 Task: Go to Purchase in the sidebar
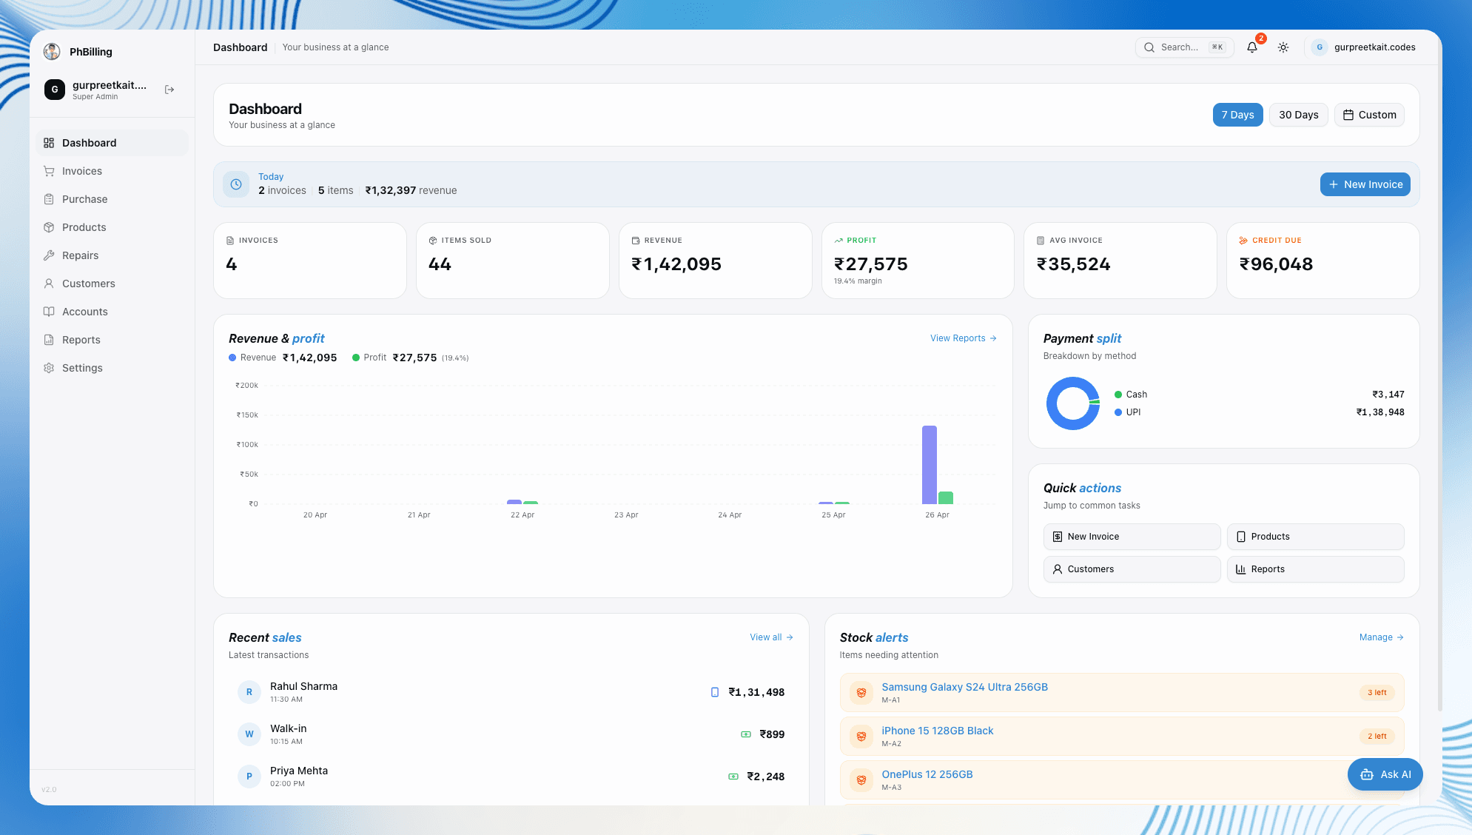[x=112, y=199]
